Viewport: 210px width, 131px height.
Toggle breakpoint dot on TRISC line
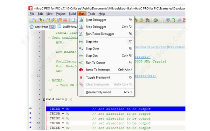30,118
